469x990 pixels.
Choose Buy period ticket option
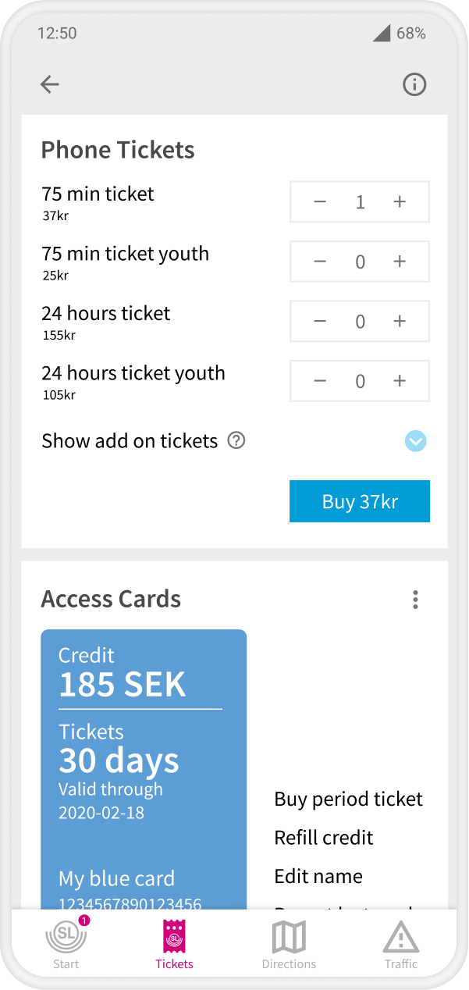[348, 799]
